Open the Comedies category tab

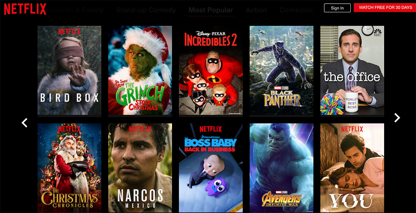pos(296,10)
